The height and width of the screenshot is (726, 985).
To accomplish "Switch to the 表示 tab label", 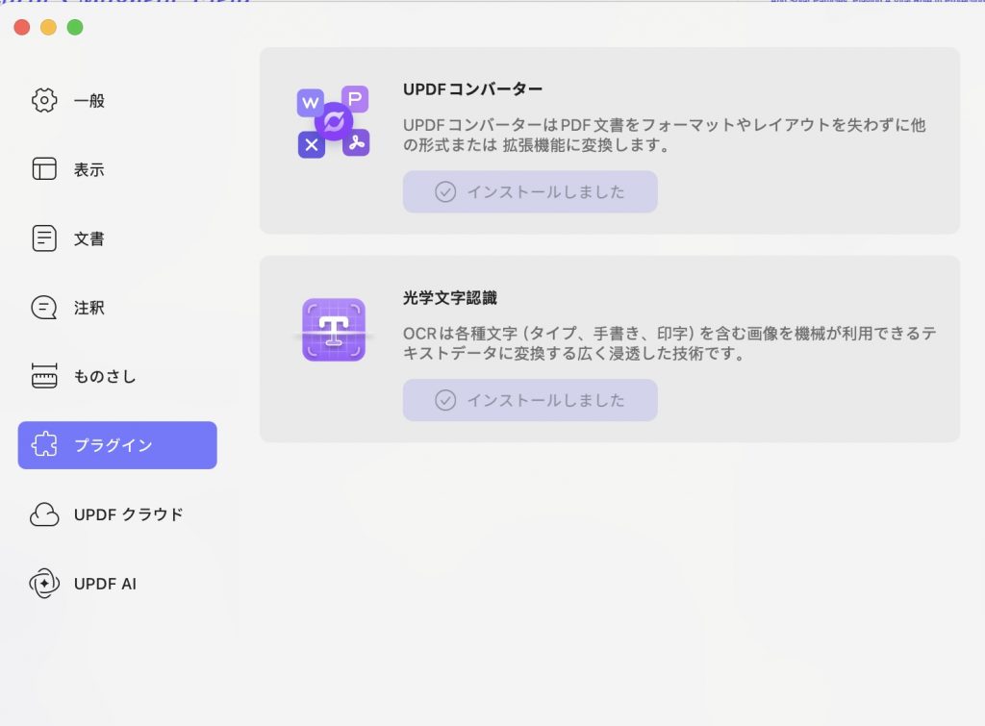I will pyautogui.click(x=89, y=169).
